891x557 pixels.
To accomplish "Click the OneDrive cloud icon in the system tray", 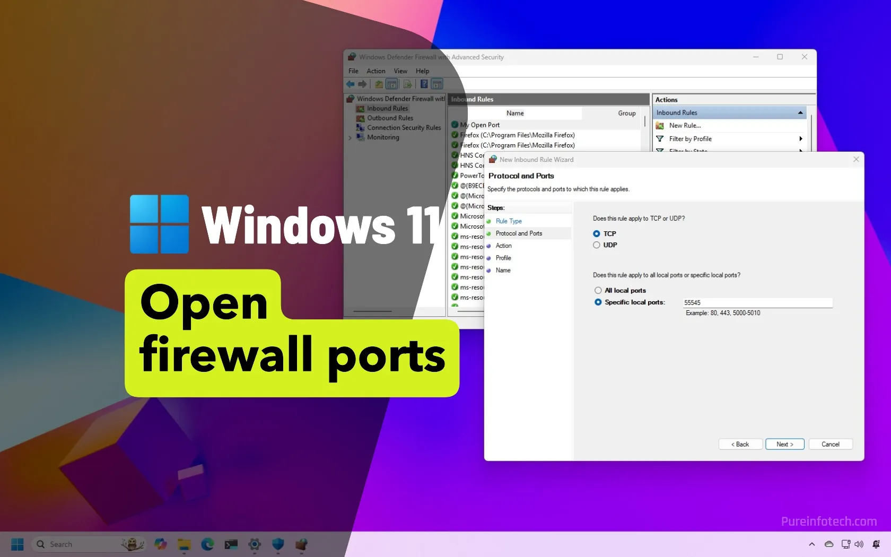I will click(829, 544).
